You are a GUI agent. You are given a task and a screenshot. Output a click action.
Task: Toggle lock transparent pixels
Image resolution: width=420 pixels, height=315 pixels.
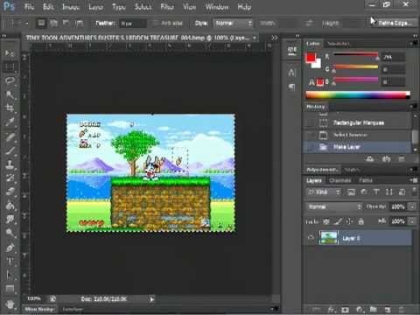[326, 221]
